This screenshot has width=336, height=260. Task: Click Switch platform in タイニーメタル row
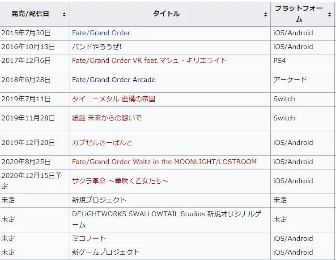coord(284,99)
